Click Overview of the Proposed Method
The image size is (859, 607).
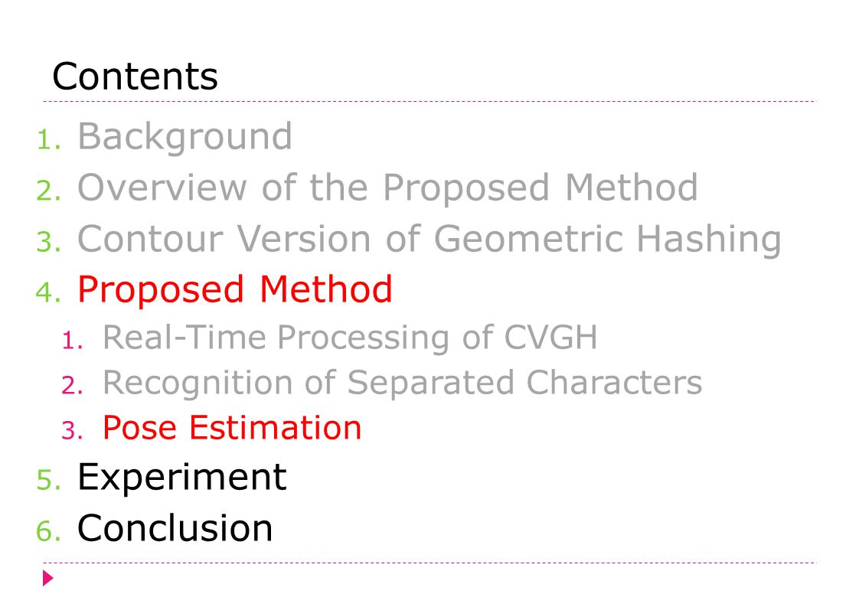387,188
